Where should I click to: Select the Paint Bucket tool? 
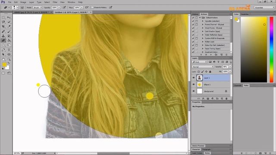9,40
